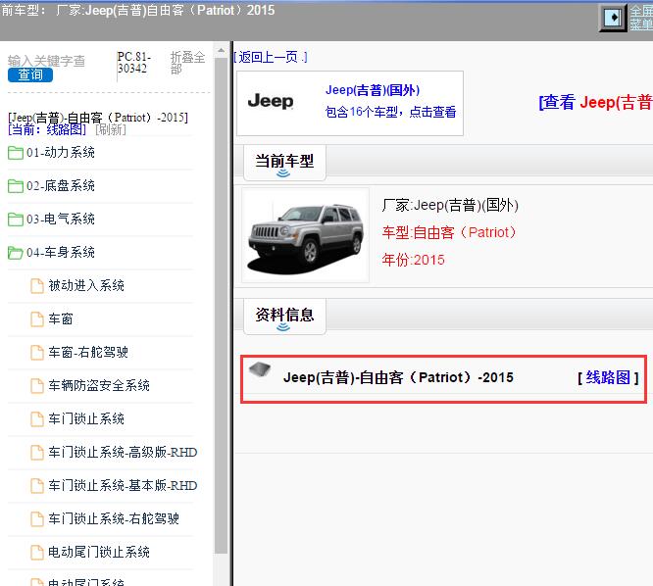Click the 厂家:Jeep(吉普)(国外) text
Image resolution: width=653 pixels, height=586 pixels.
tap(450, 205)
